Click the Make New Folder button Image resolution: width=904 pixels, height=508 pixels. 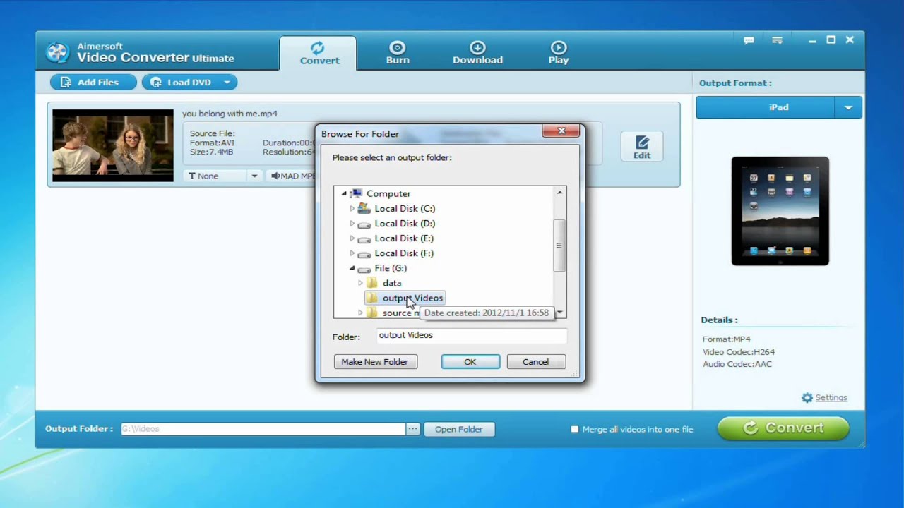tap(375, 362)
